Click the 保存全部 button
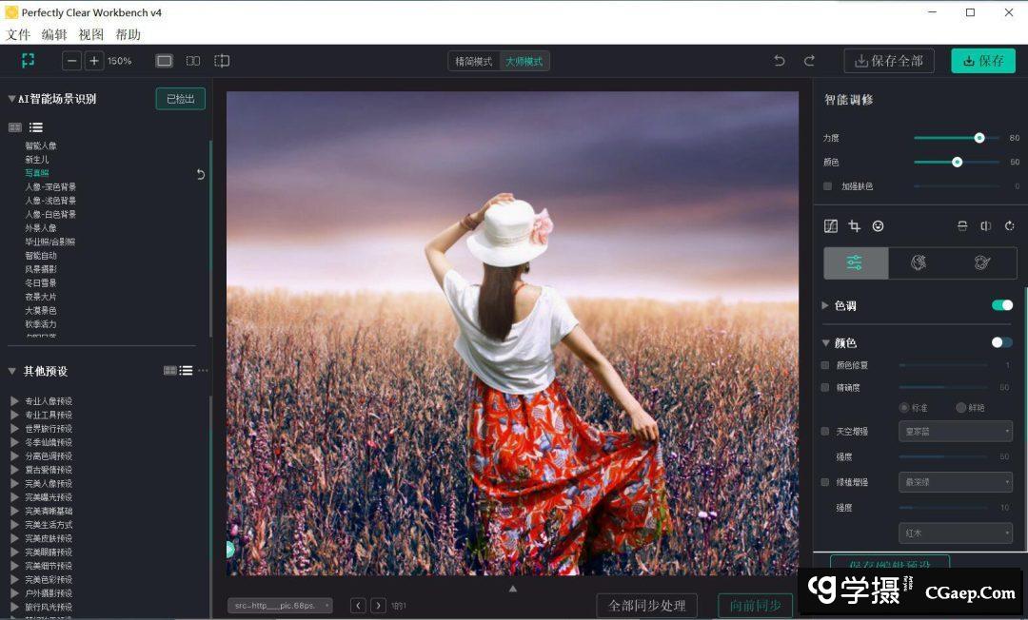Viewport: 1028px width, 620px height. pos(888,61)
